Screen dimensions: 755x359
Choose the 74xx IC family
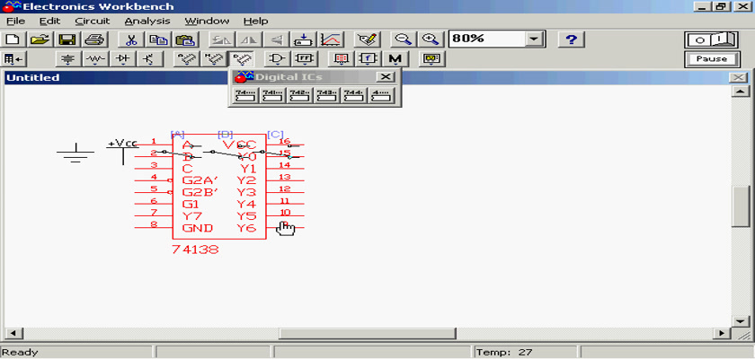(x=245, y=96)
